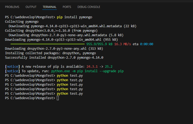Click the 'python.exe -m pip install --upgrade pip' command
This screenshot has height=124, width=193.
point(88,71)
